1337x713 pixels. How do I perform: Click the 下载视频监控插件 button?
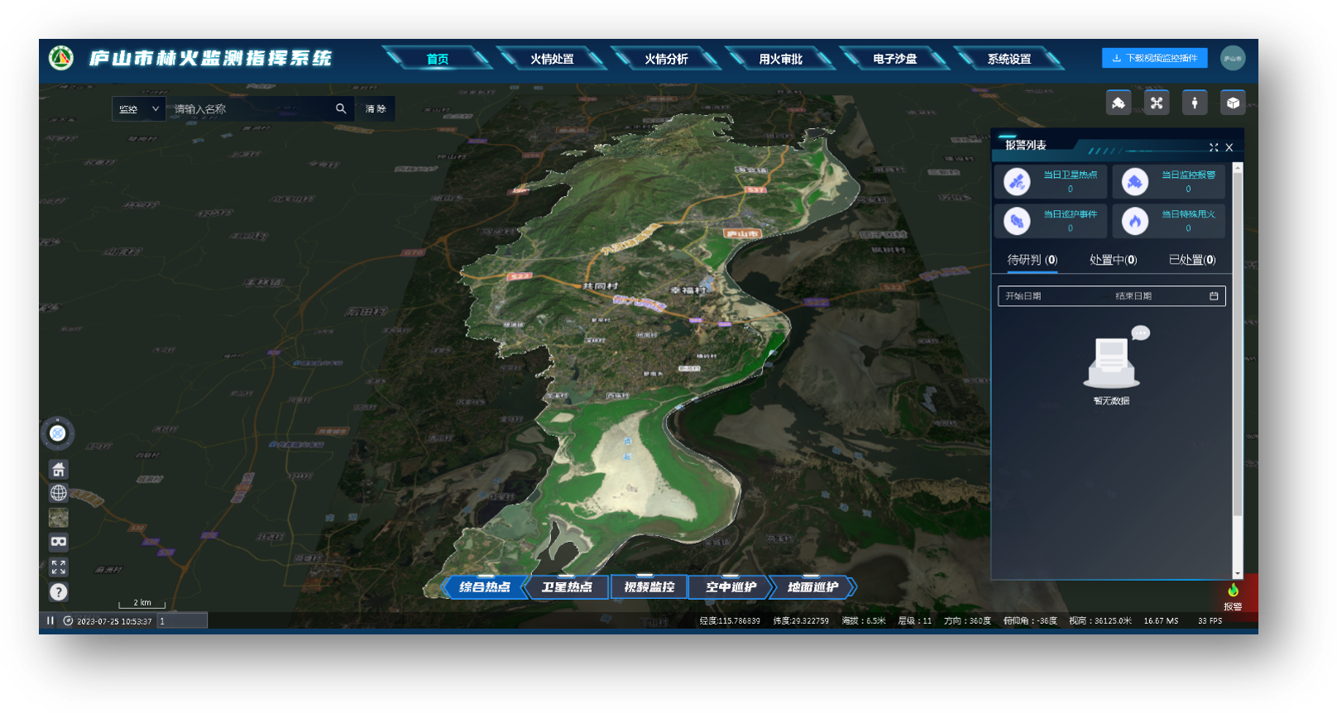point(1154,58)
